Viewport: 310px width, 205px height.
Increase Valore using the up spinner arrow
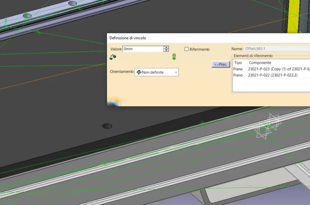[x=166, y=47]
